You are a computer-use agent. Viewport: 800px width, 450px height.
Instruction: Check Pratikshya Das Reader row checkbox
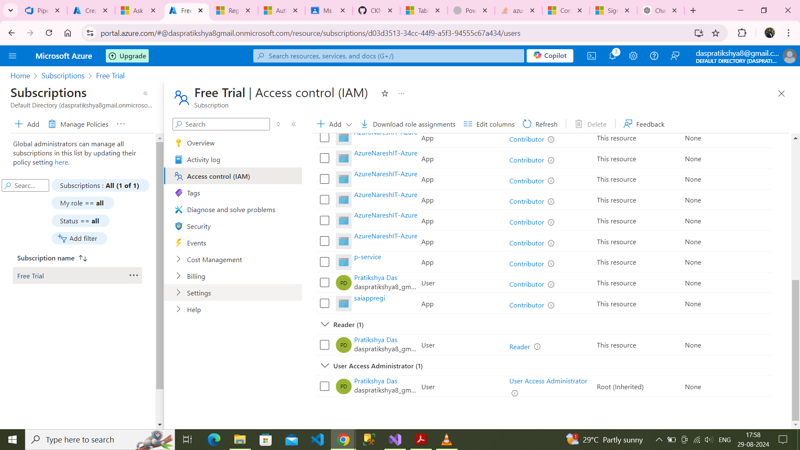tap(325, 345)
